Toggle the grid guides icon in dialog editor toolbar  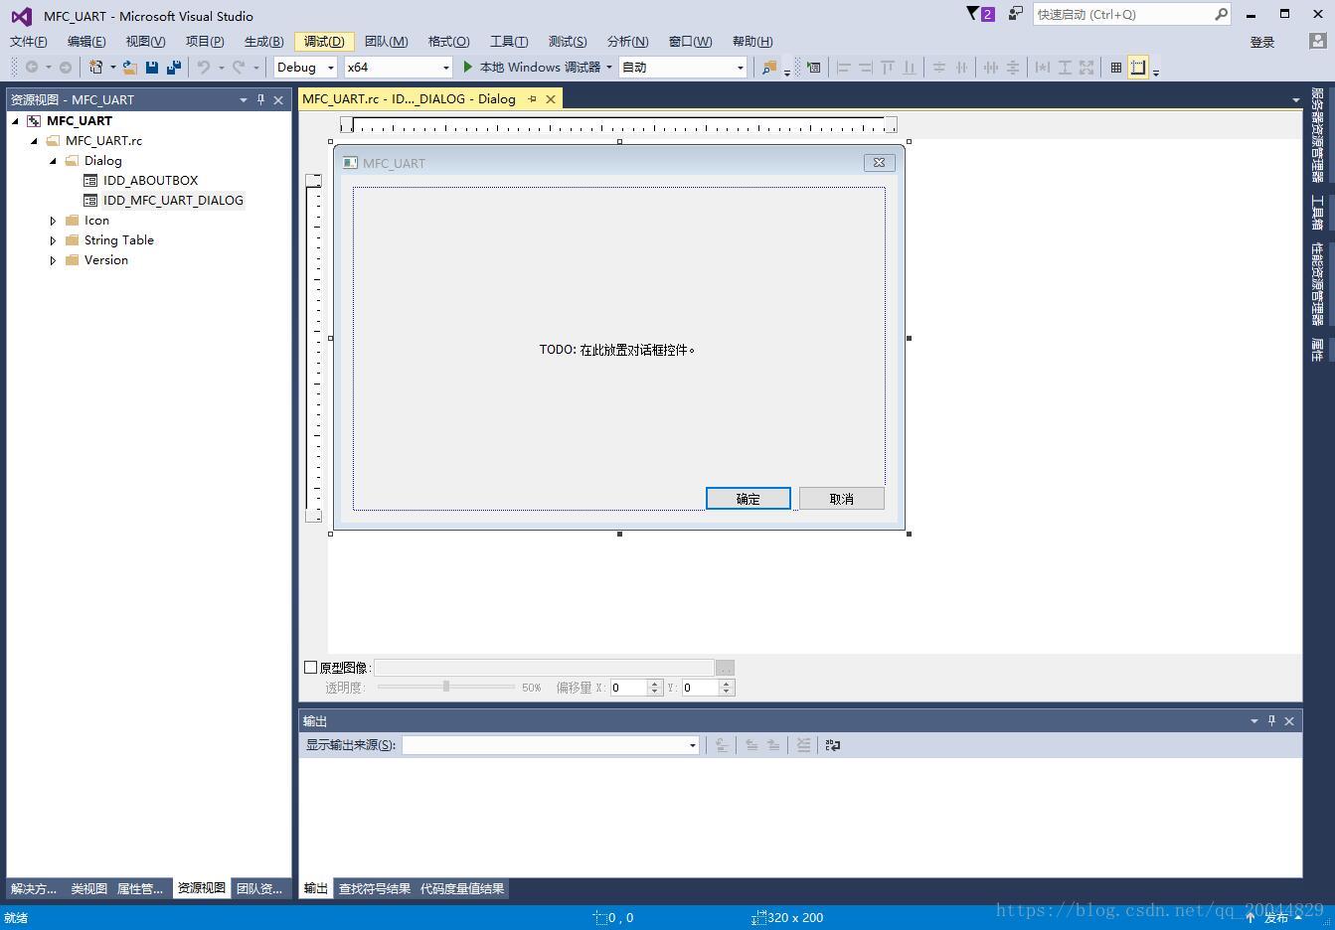[1138, 67]
